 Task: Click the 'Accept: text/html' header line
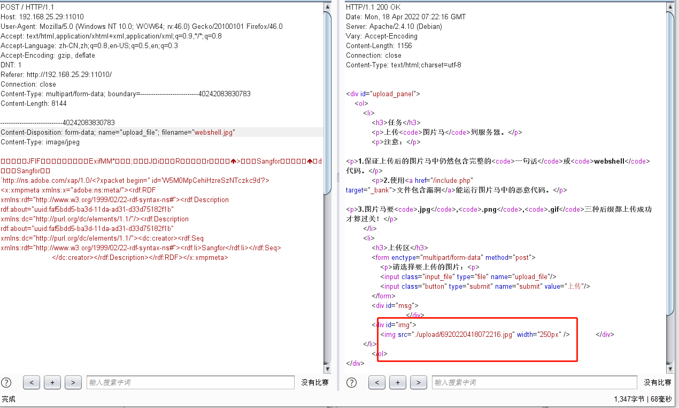(111, 36)
